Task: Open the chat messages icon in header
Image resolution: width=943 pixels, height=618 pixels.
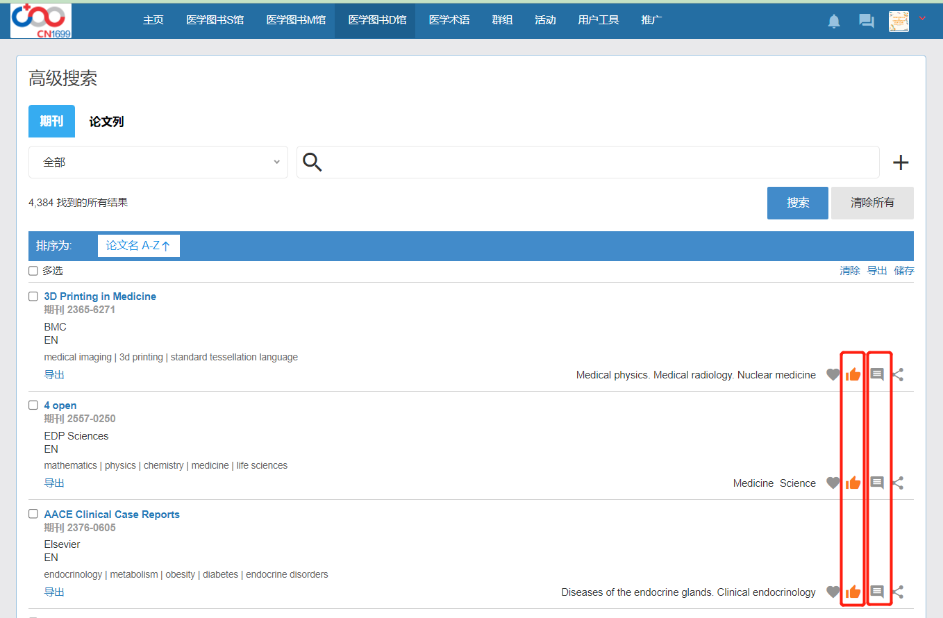Action: pyautogui.click(x=866, y=21)
